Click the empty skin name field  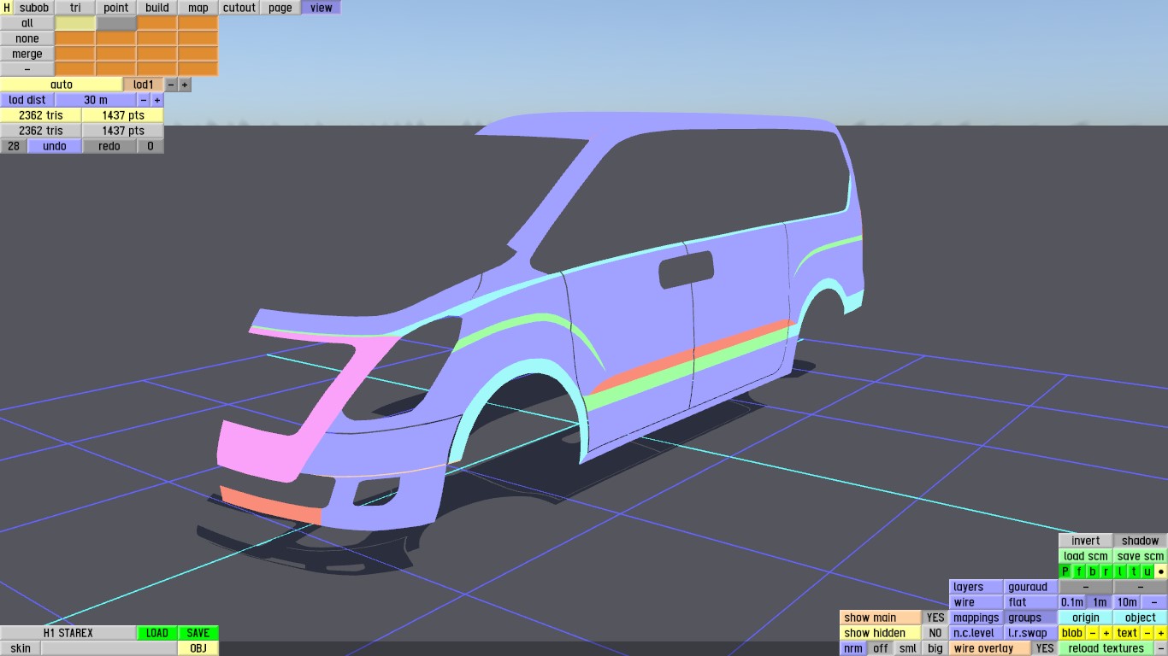point(109,648)
